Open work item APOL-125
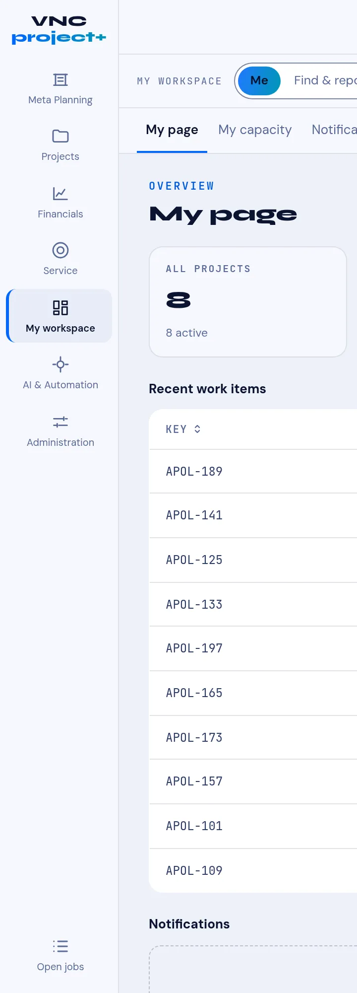The height and width of the screenshot is (993, 357). point(194,560)
